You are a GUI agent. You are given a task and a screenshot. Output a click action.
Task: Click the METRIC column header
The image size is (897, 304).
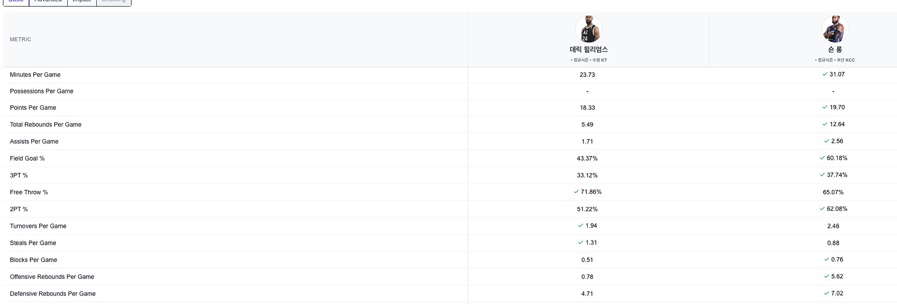[21, 40]
